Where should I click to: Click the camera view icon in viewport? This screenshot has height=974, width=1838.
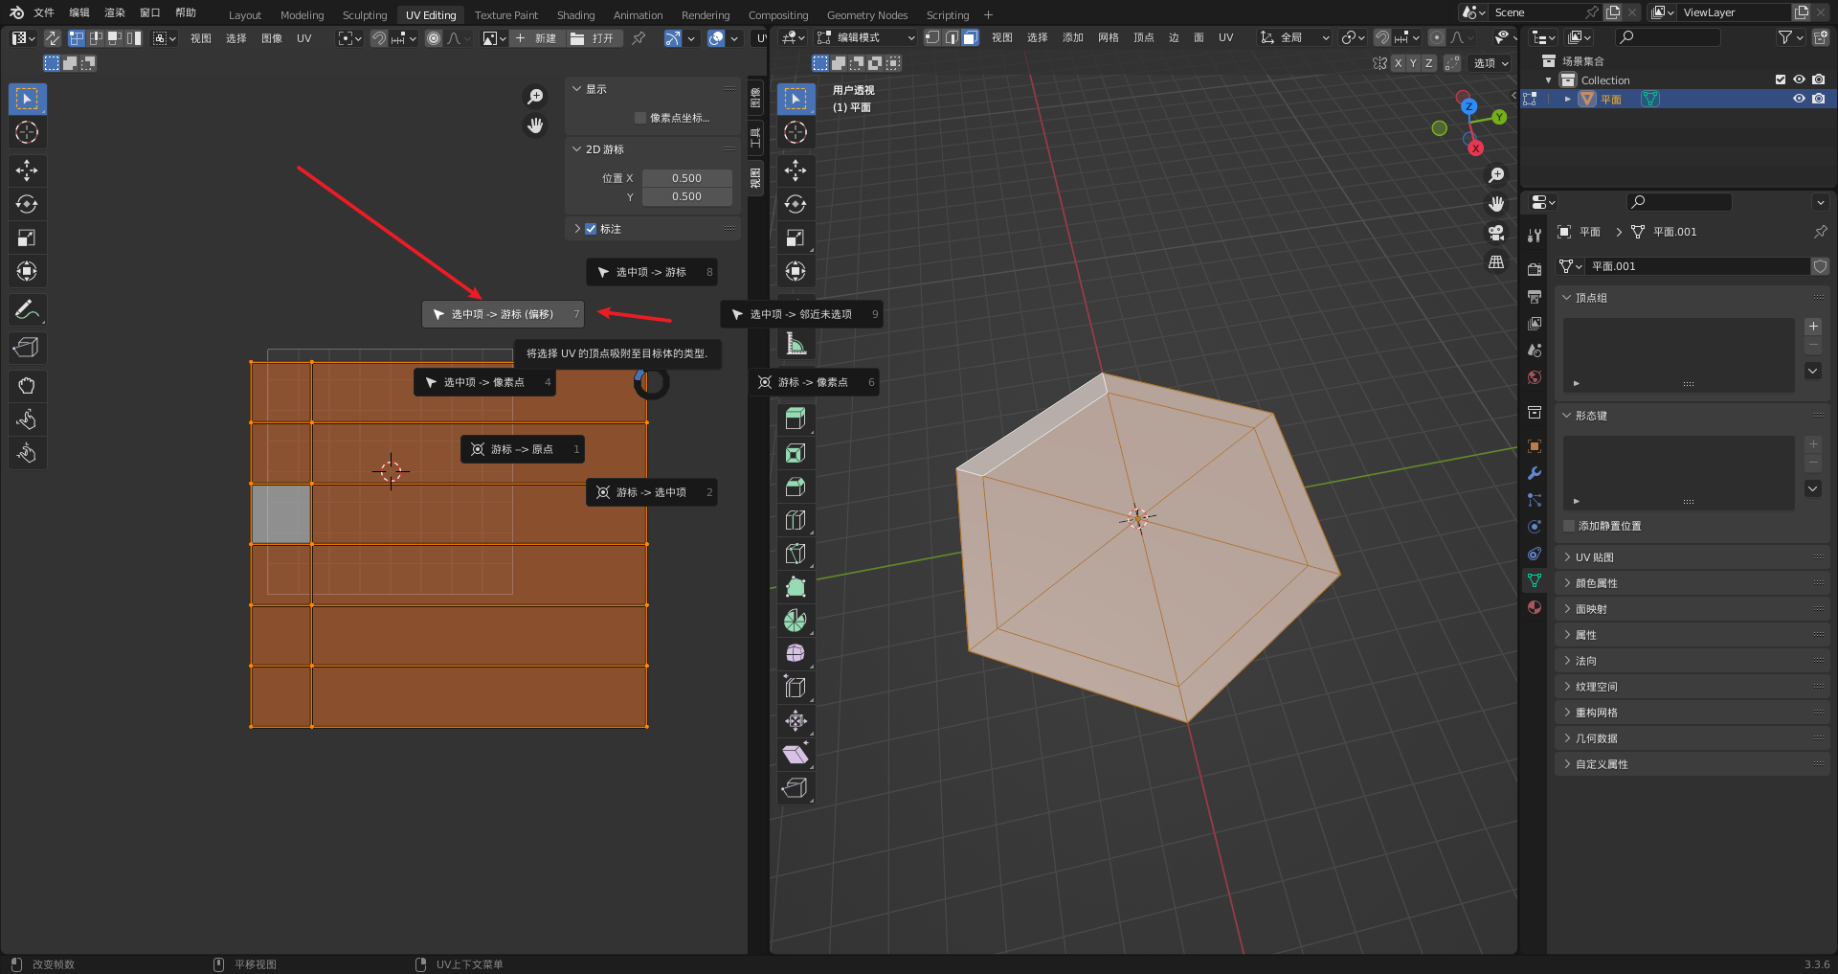coord(1496,234)
